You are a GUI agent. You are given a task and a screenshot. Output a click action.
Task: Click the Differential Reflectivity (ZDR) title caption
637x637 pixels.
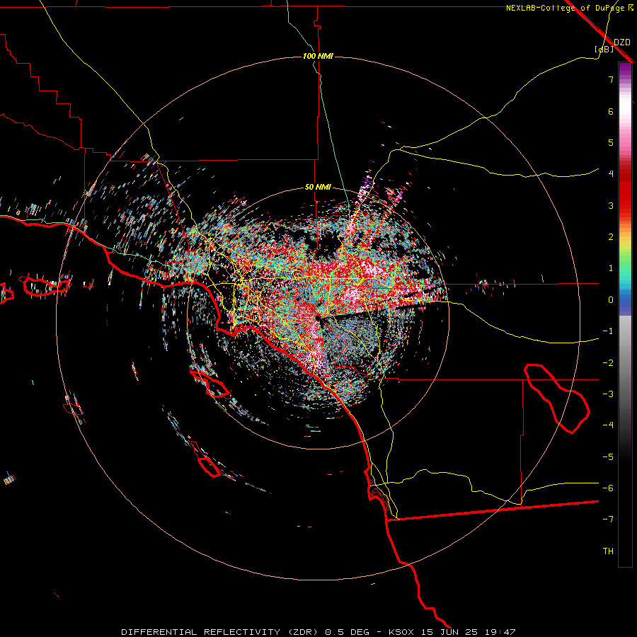[318, 632]
